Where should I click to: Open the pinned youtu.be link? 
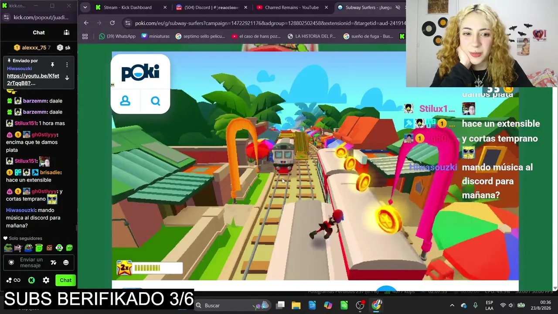click(x=33, y=79)
